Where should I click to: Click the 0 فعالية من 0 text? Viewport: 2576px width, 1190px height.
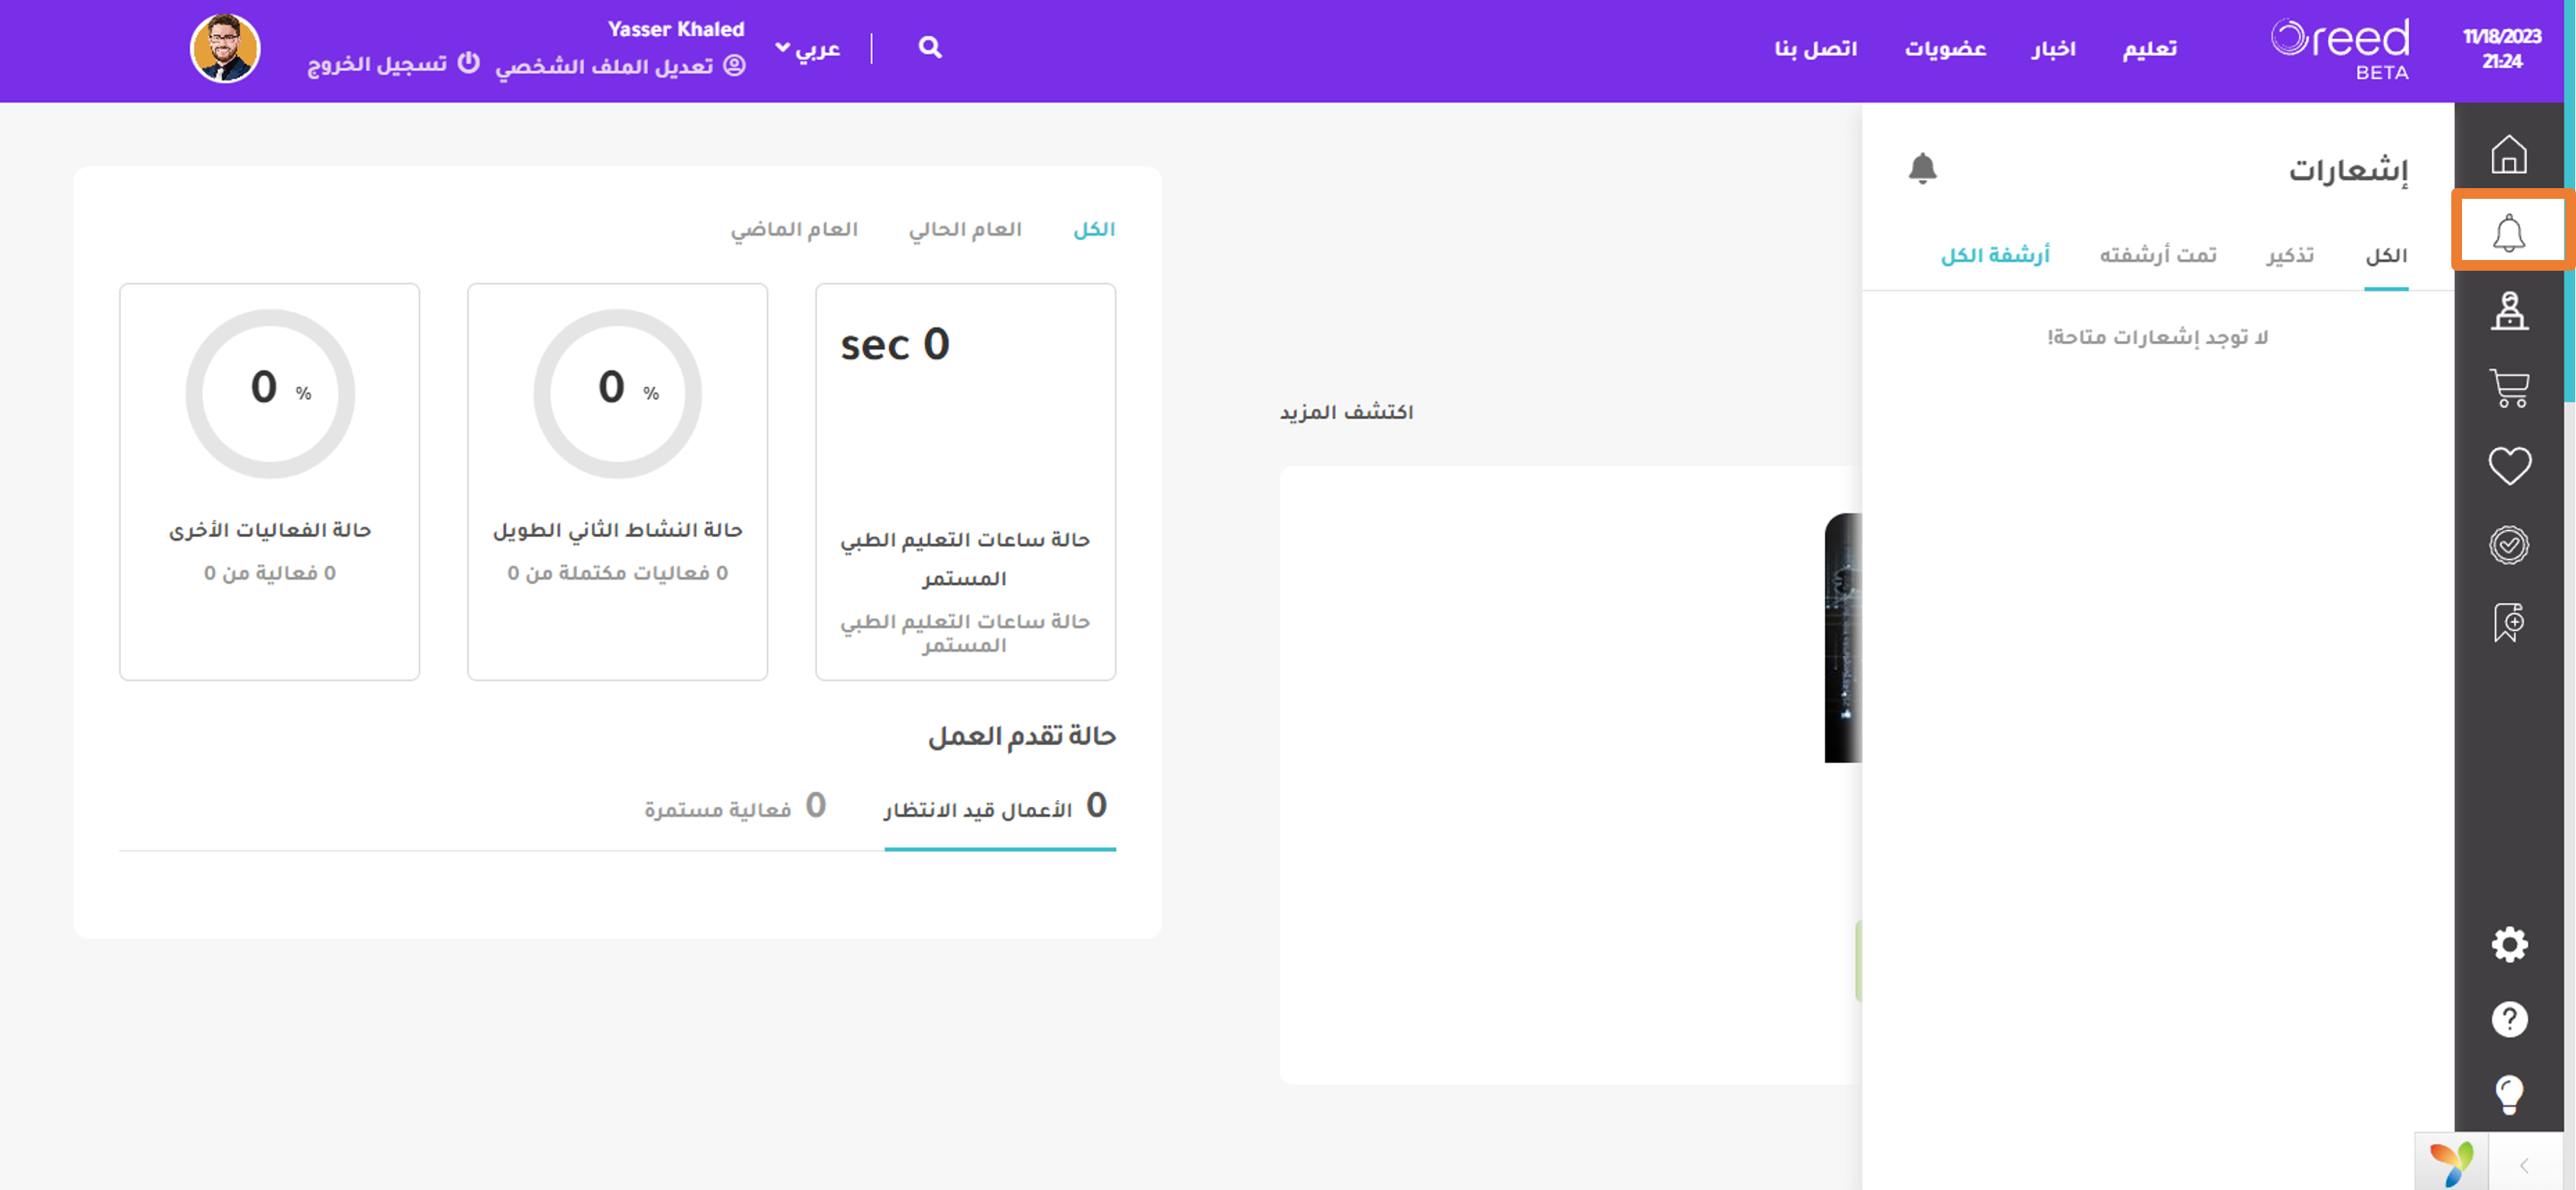[269, 573]
